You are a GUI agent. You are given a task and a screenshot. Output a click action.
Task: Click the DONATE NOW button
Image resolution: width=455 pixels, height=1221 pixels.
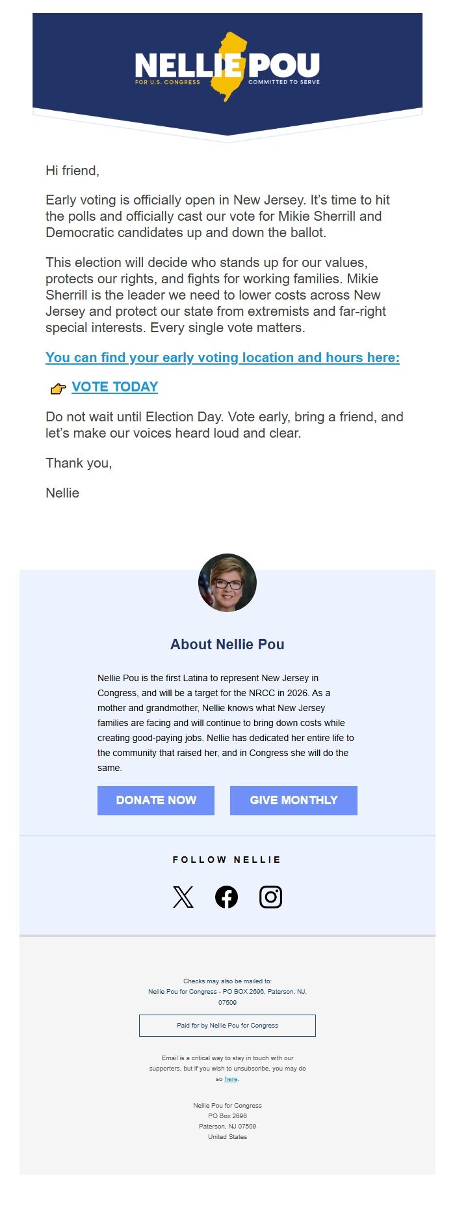(156, 800)
